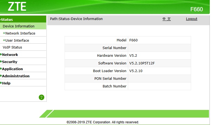Expand User Interface submenu
This screenshot has height=125, width=212.
coord(16,41)
